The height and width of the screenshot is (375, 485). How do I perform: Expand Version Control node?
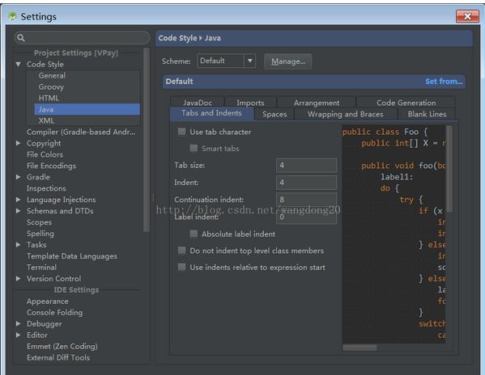click(x=19, y=278)
